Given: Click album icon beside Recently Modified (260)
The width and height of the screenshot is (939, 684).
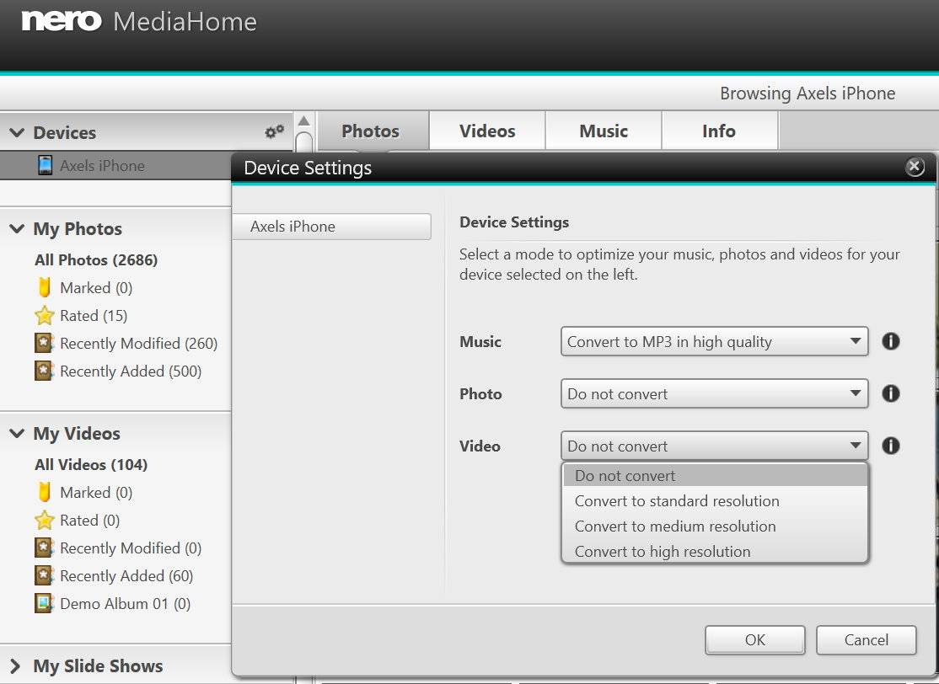Looking at the screenshot, I should pyautogui.click(x=45, y=344).
